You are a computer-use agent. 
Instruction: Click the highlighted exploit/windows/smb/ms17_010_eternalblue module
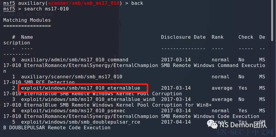coord(81,88)
